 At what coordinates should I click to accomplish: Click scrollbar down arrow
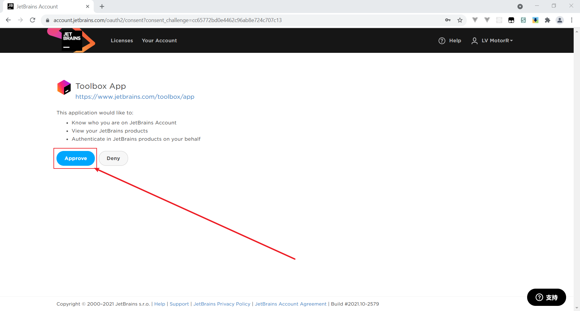coord(577,308)
